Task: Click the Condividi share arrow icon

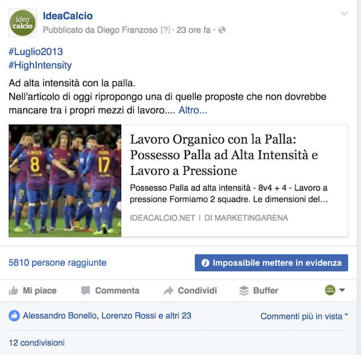Action: point(168,291)
